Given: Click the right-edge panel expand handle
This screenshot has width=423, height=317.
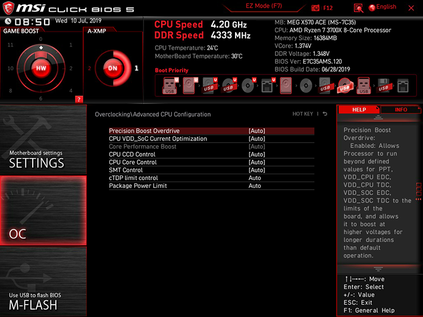Looking at the screenshot, I should (x=419, y=192).
